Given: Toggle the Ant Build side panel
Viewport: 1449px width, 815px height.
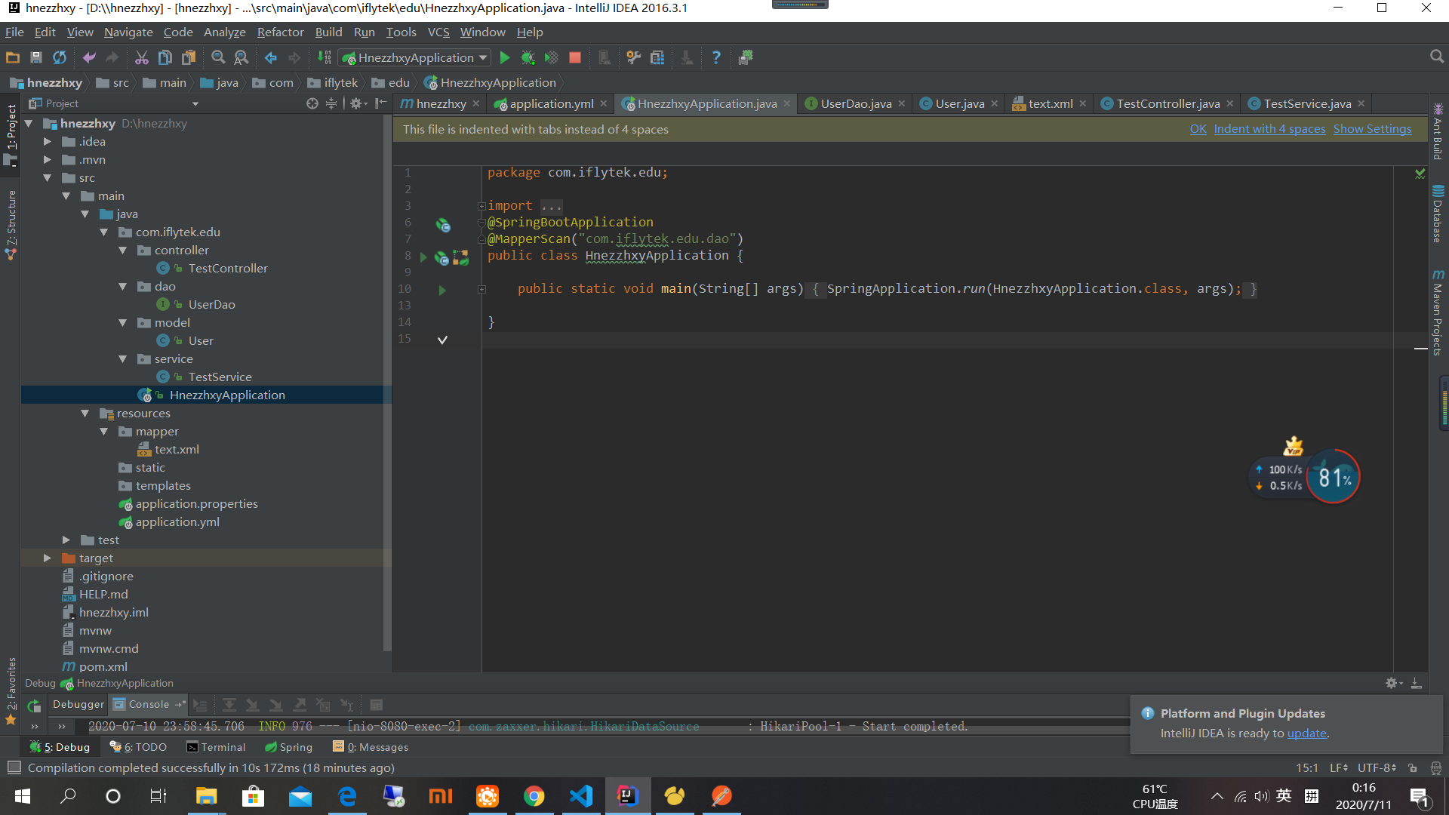Looking at the screenshot, I should 1438,130.
